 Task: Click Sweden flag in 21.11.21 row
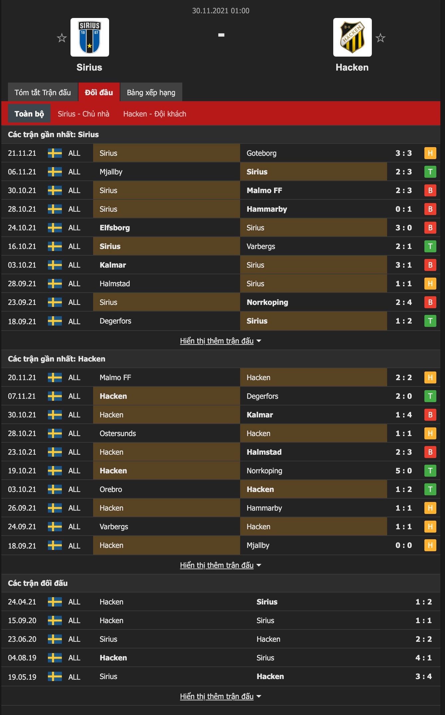(55, 153)
